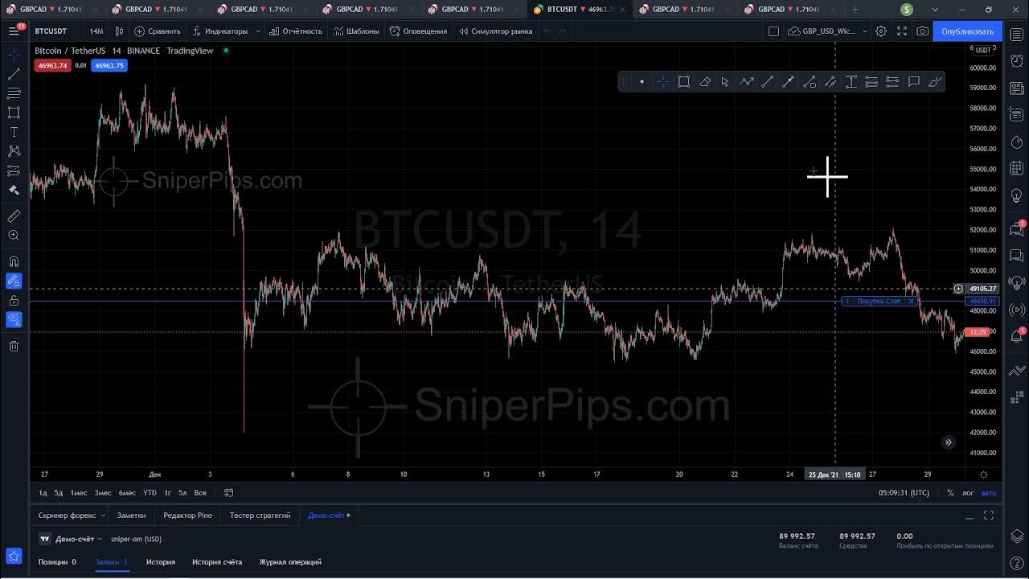The image size is (1029, 579).
Task: Select the ruler measure tool
Action: coord(14,216)
